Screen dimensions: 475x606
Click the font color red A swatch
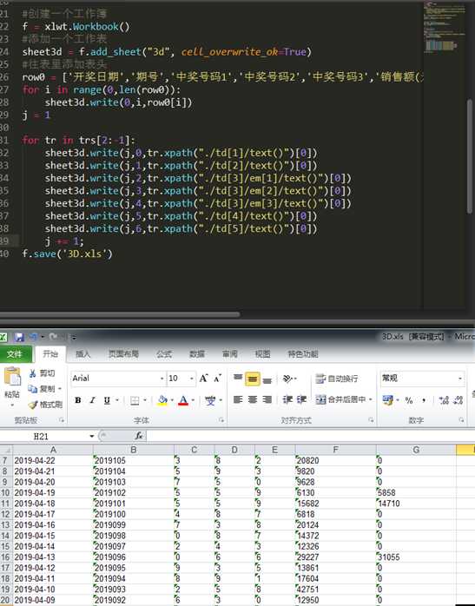183,400
